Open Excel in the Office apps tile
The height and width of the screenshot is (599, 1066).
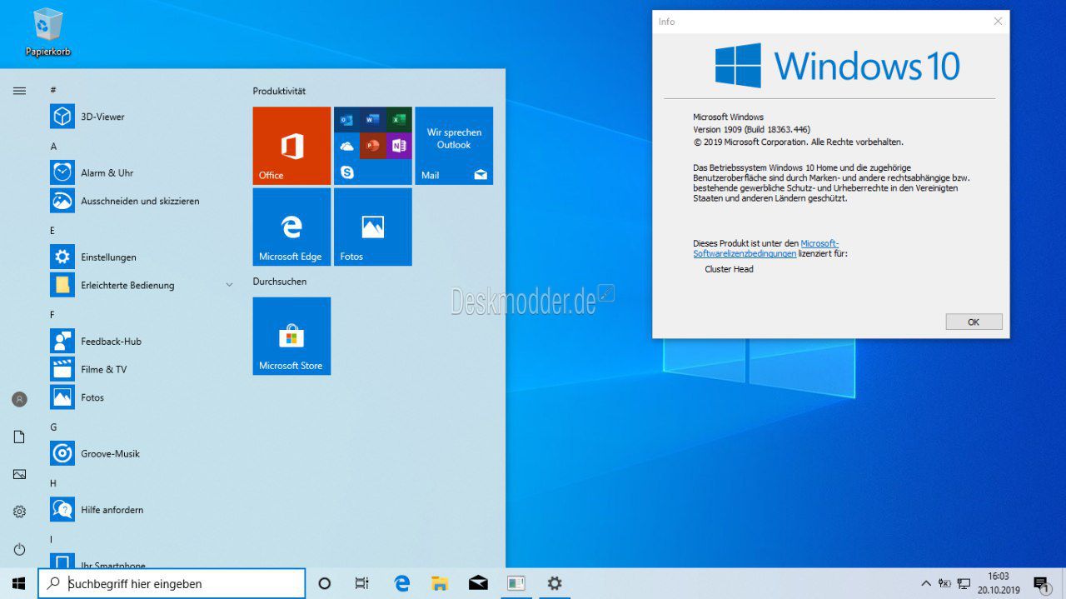398,120
